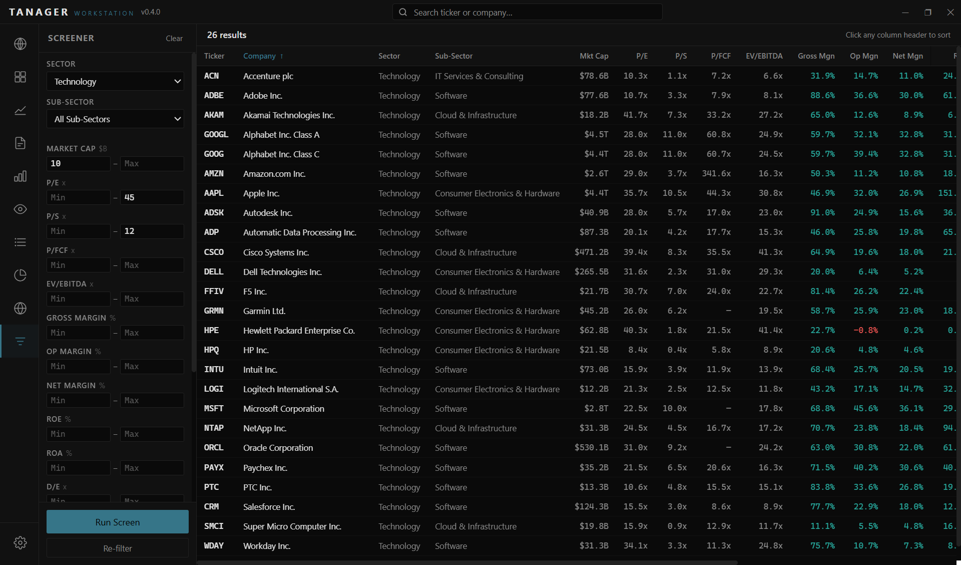Click the ROA Min field
This screenshot has width=961, height=565.
(x=79, y=468)
